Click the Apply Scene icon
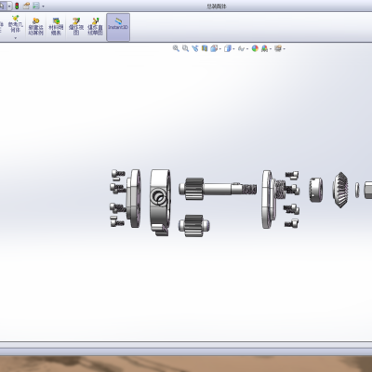Image resolution: width=372 pixels, height=372 pixels. (264, 48)
